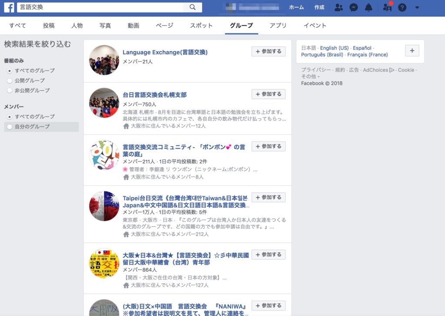
Task: Switch language to Português (Brasil)
Action: [322, 55]
